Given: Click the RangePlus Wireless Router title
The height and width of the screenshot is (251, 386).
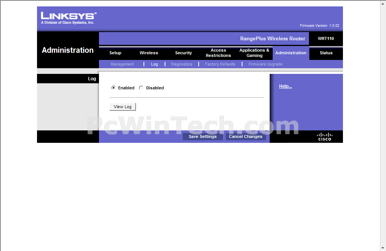Looking at the screenshot, I should pyautogui.click(x=273, y=38).
